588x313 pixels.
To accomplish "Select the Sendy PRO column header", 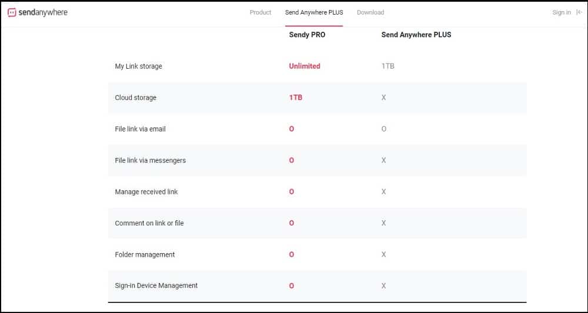I will tap(307, 35).
